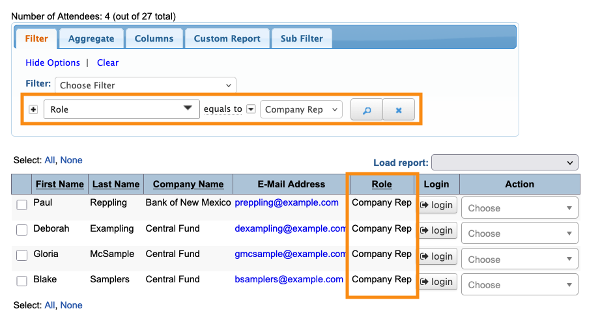Click login button for Deborah Exampling
The height and width of the screenshot is (324, 600).
tap(436, 230)
